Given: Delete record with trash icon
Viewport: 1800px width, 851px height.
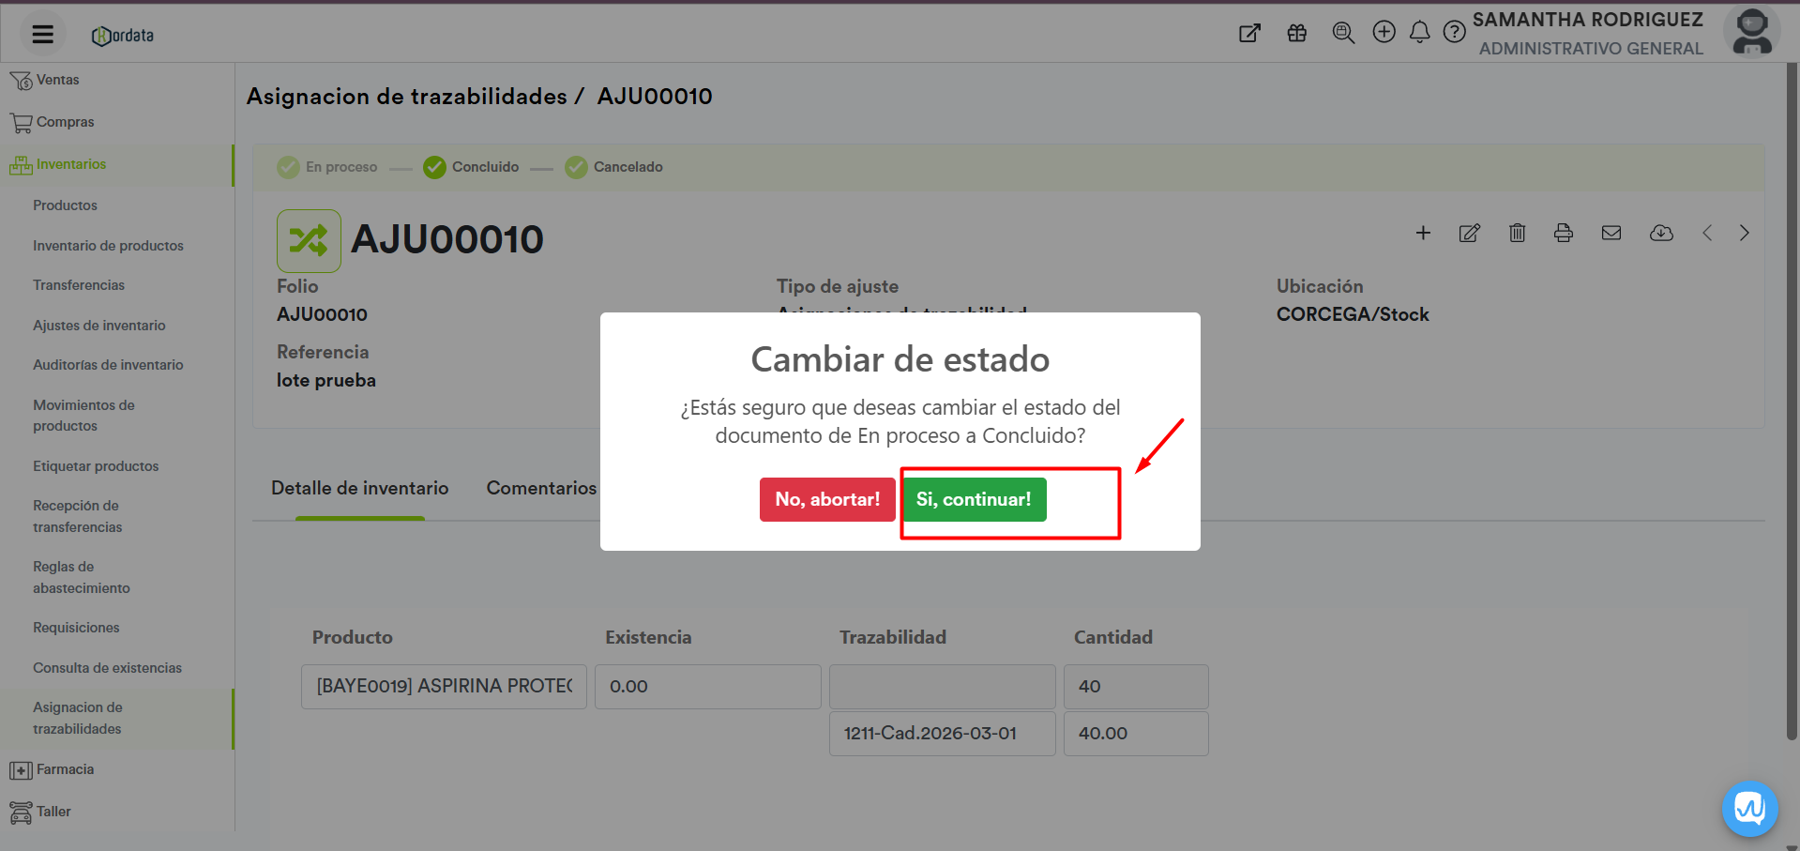Looking at the screenshot, I should tap(1517, 234).
